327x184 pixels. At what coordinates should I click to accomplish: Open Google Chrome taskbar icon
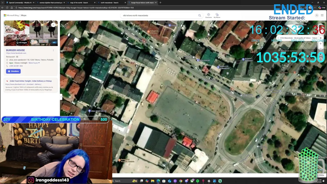[x=181, y=181]
